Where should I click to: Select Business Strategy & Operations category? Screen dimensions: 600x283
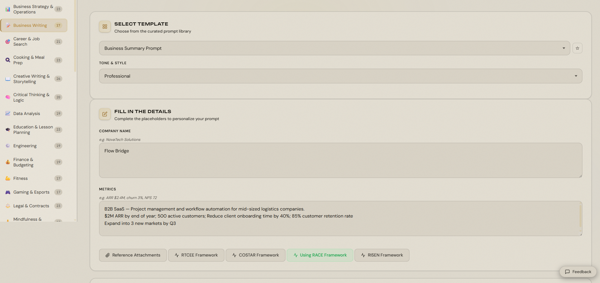tap(34, 9)
